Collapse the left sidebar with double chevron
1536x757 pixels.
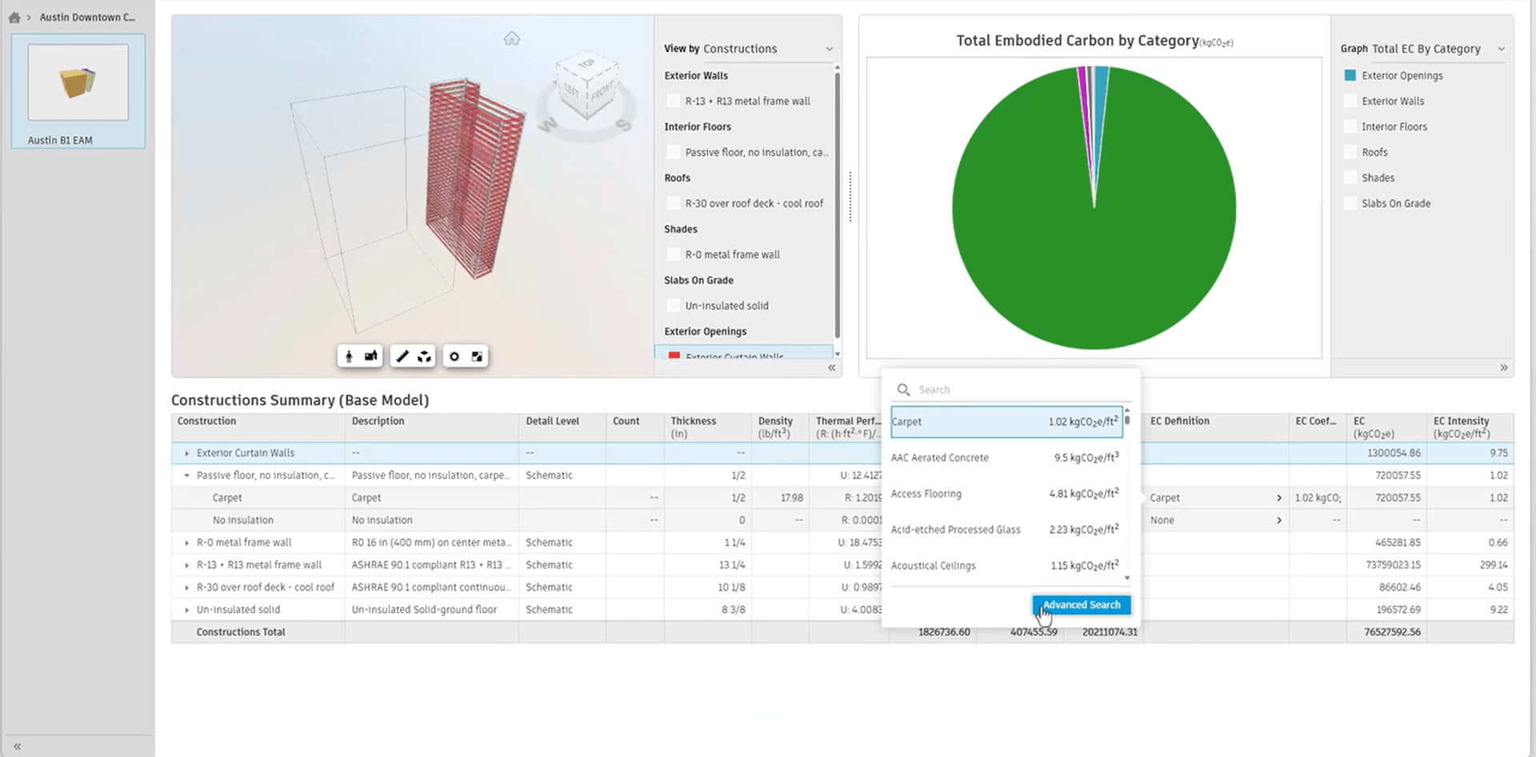point(17,747)
